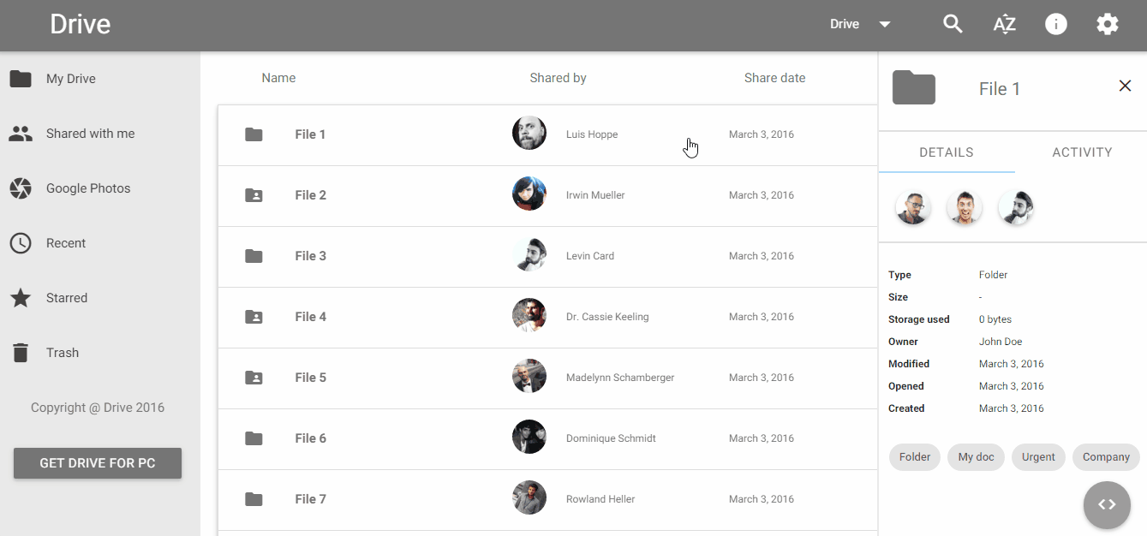Click the Urgent tag chip
Image resolution: width=1147 pixels, height=536 pixels.
(x=1038, y=457)
